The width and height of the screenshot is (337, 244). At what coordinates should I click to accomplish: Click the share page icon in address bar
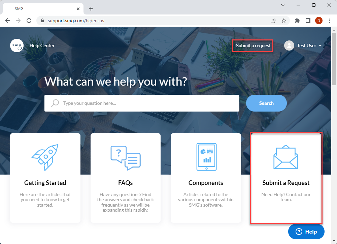pos(273,21)
